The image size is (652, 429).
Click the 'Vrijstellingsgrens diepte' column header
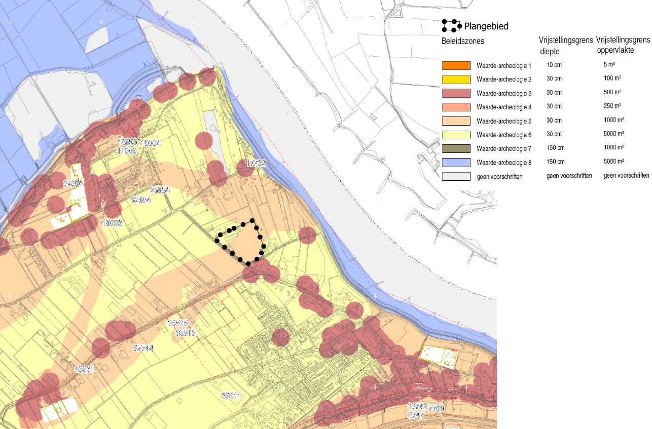[565, 44]
